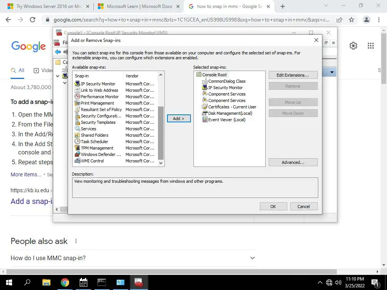
Task: Select the Security Templates snap-in icon
Action: tap(77, 122)
